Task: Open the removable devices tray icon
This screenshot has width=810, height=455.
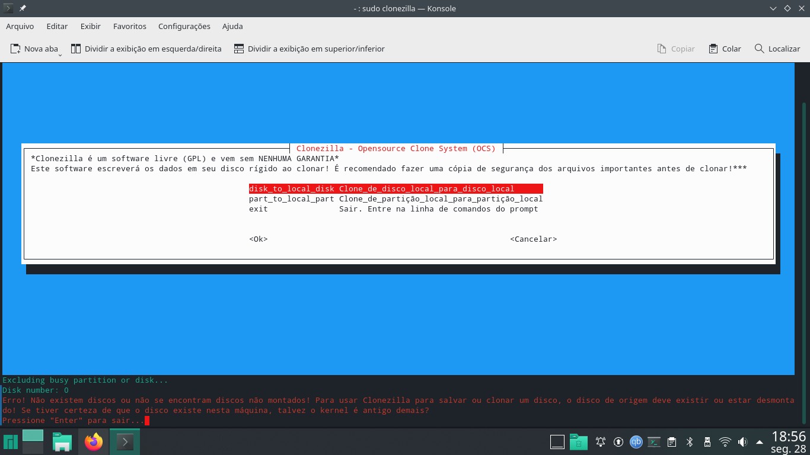Action: [x=707, y=442]
